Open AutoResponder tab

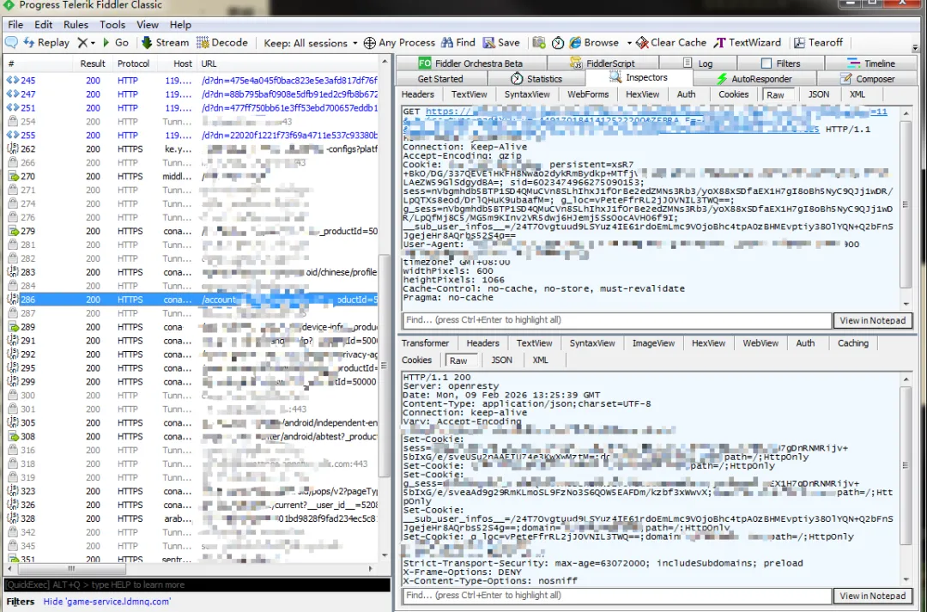755,79
